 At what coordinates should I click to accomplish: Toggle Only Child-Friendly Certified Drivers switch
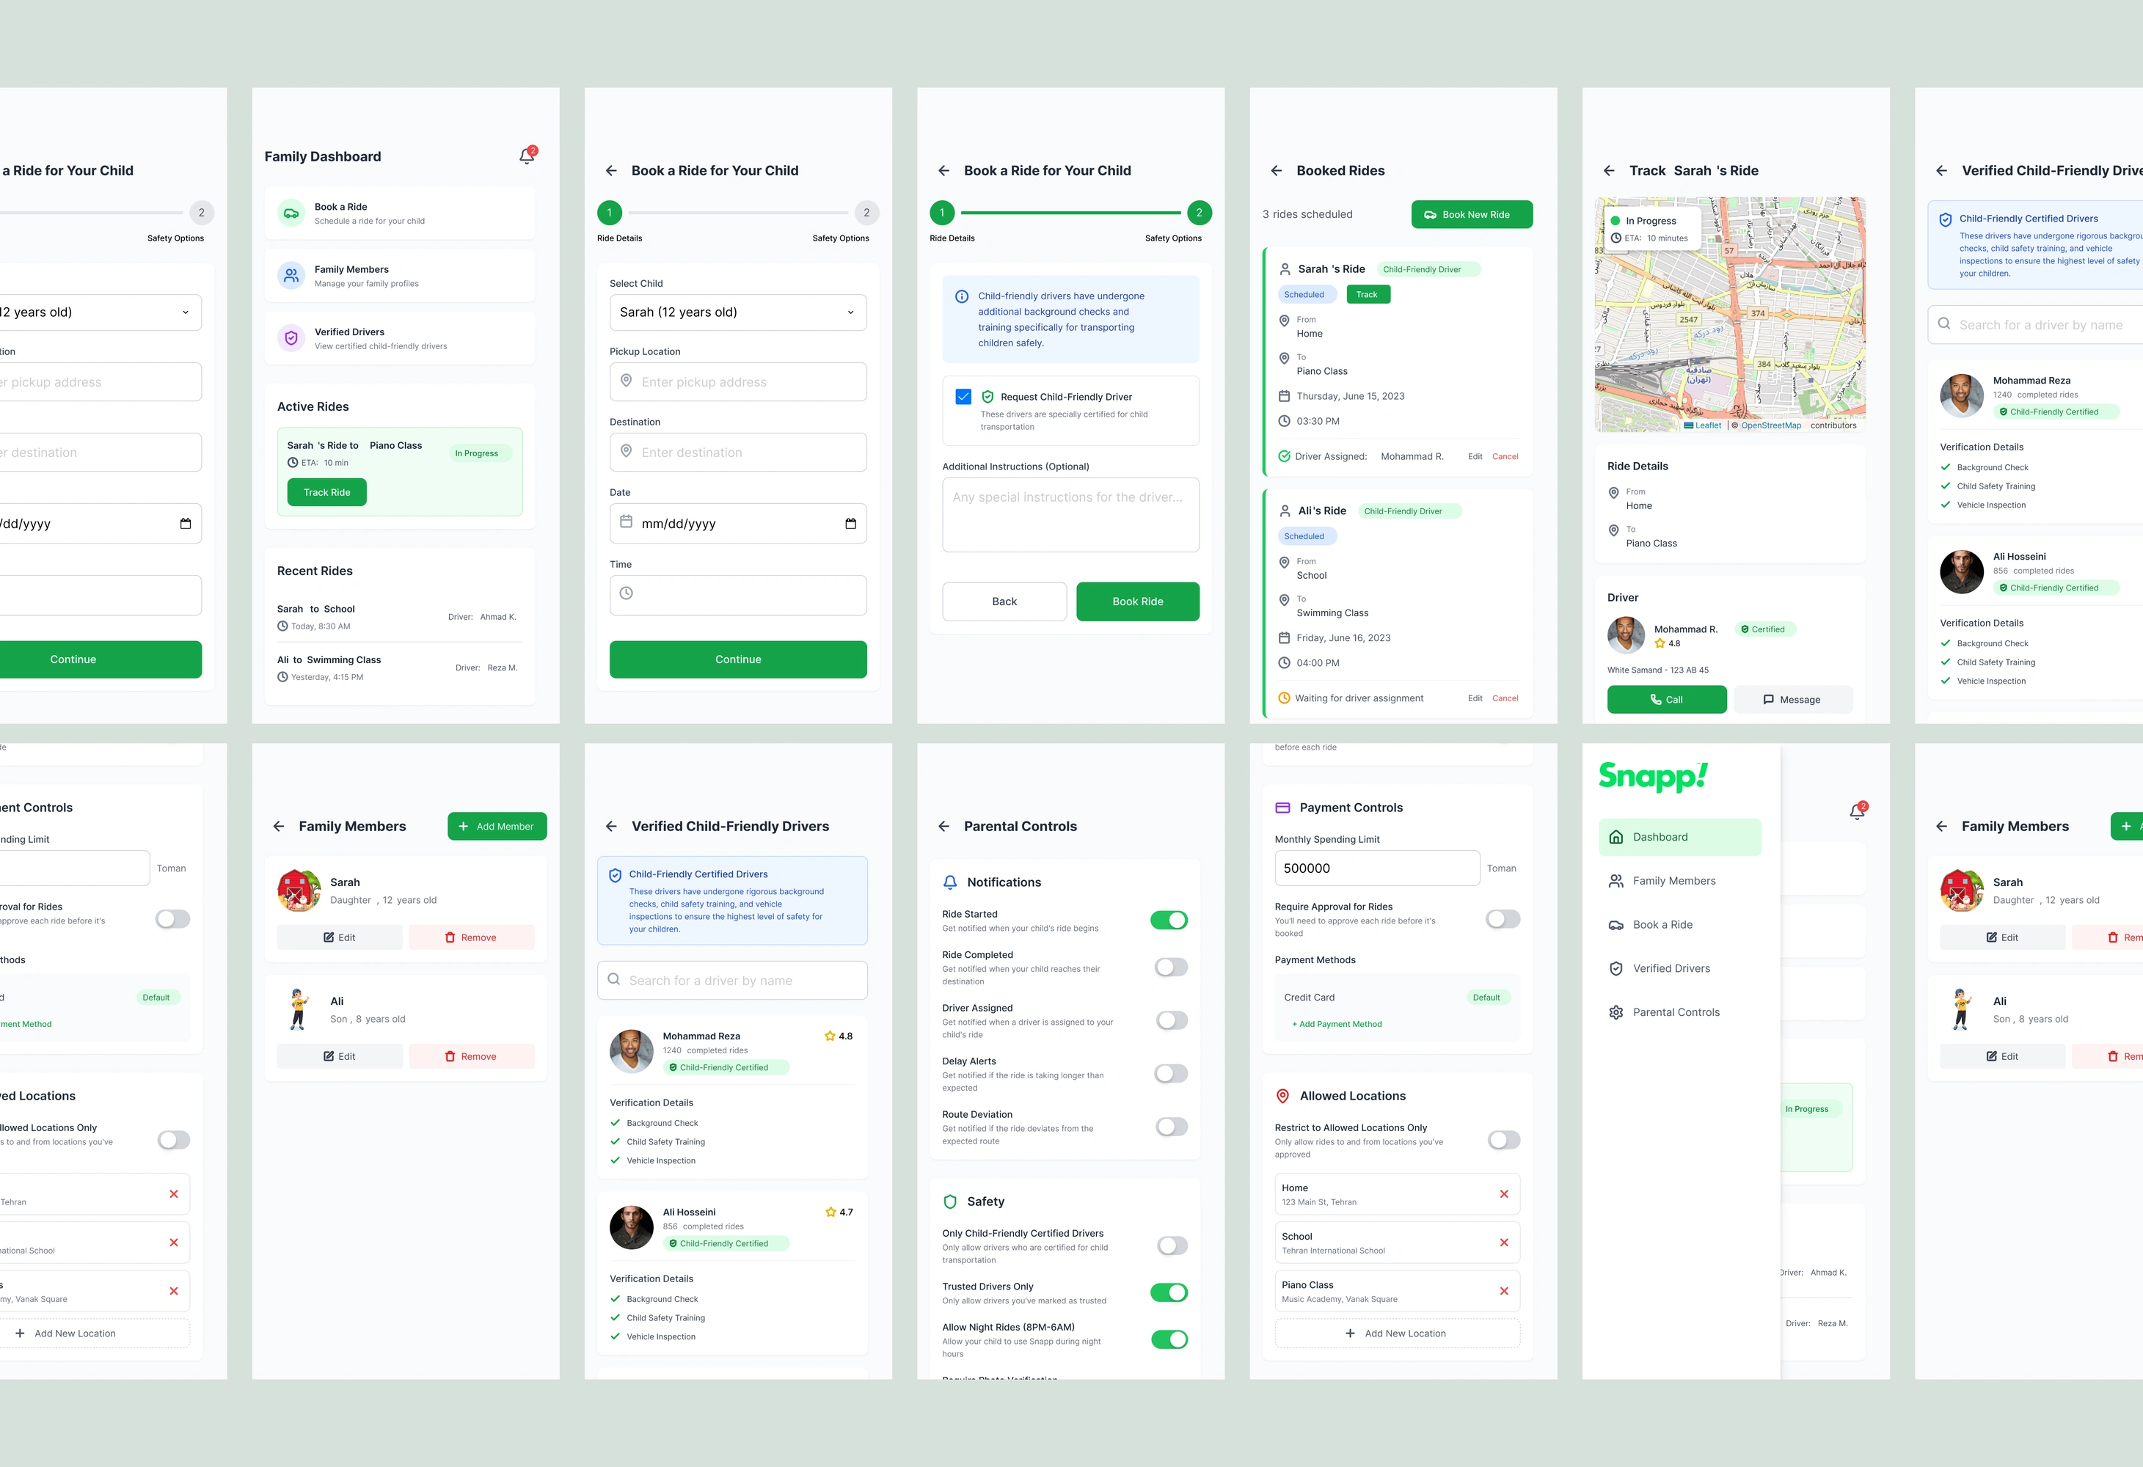pyautogui.click(x=1171, y=1245)
